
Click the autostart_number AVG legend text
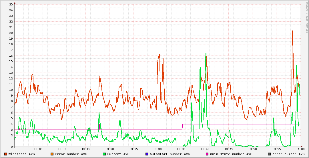170,154
